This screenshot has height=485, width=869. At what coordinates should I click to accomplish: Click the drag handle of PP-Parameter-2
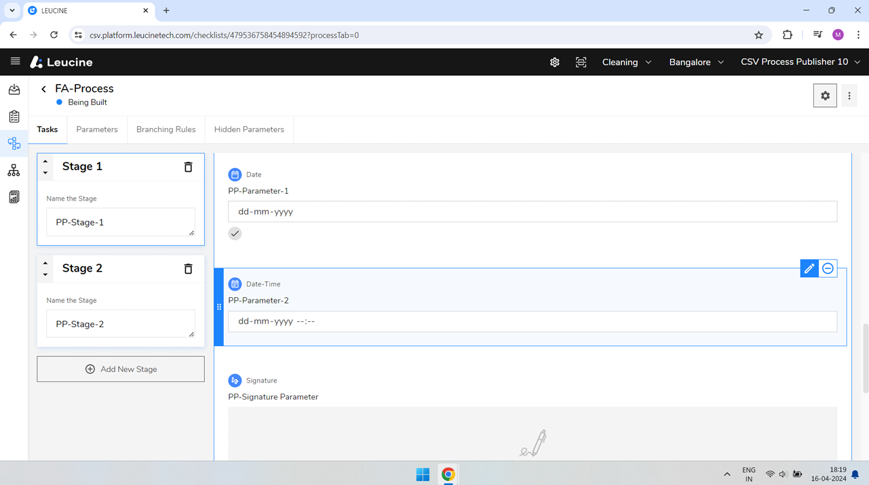(x=219, y=307)
